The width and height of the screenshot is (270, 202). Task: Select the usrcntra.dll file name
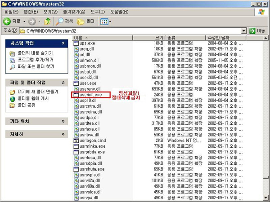[90, 106]
